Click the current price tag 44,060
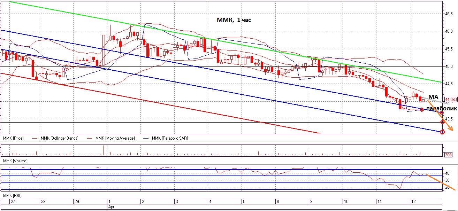This screenshot has width=458, height=211. click(x=451, y=99)
